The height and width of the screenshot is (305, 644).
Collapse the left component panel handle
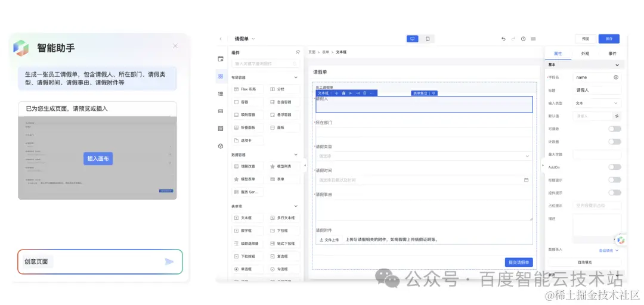tap(305, 165)
